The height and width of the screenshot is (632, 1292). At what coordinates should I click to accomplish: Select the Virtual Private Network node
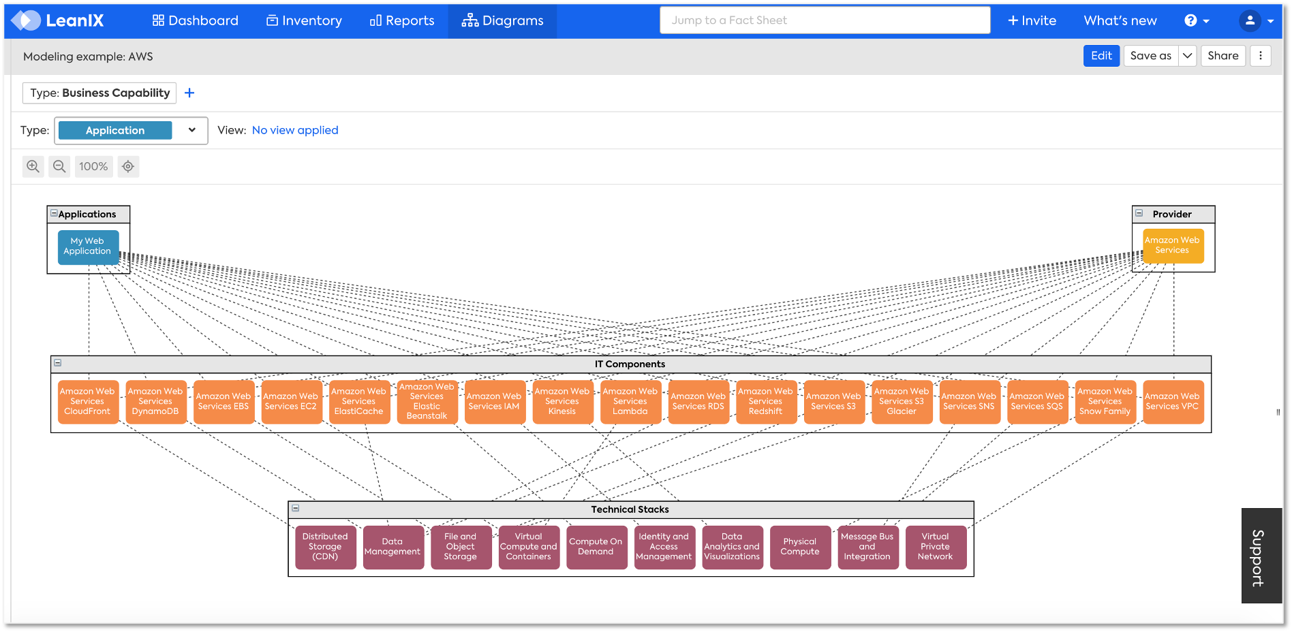point(936,547)
